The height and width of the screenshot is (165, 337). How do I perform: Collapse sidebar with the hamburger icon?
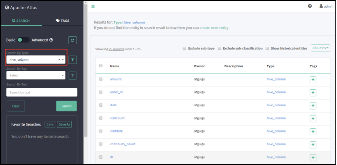point(93,6)
